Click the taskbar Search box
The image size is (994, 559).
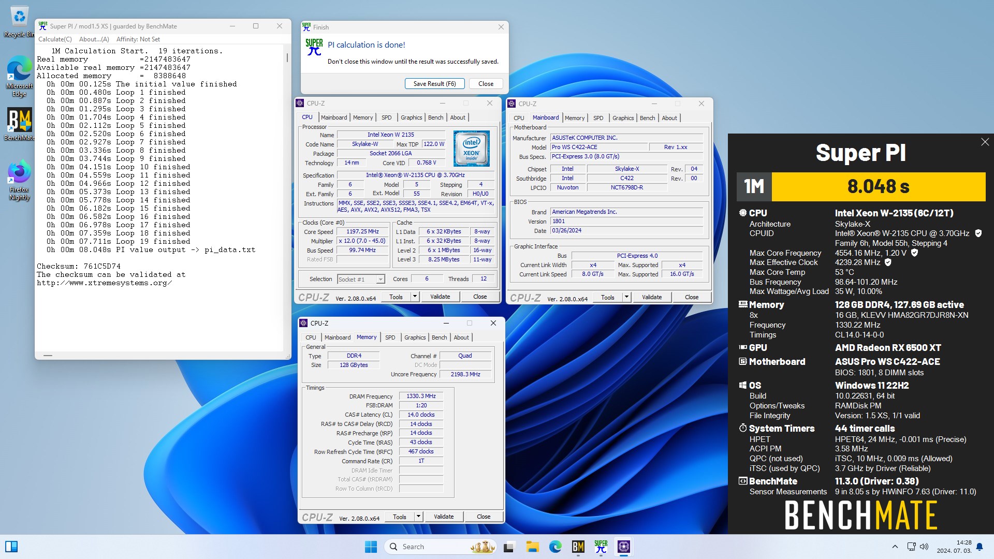click(x=440, y=547)
